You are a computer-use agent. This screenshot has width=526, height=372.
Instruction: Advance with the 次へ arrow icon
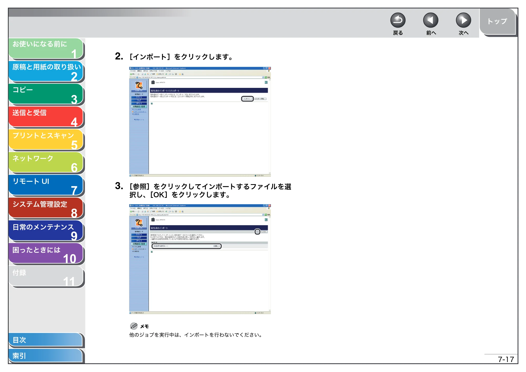point(463,20)
